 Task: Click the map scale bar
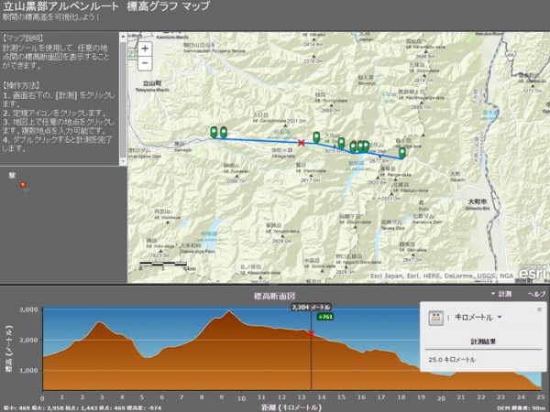coord(163,264)
